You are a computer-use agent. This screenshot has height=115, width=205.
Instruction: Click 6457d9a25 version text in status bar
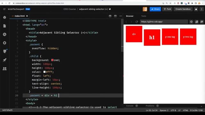point(7,110)
